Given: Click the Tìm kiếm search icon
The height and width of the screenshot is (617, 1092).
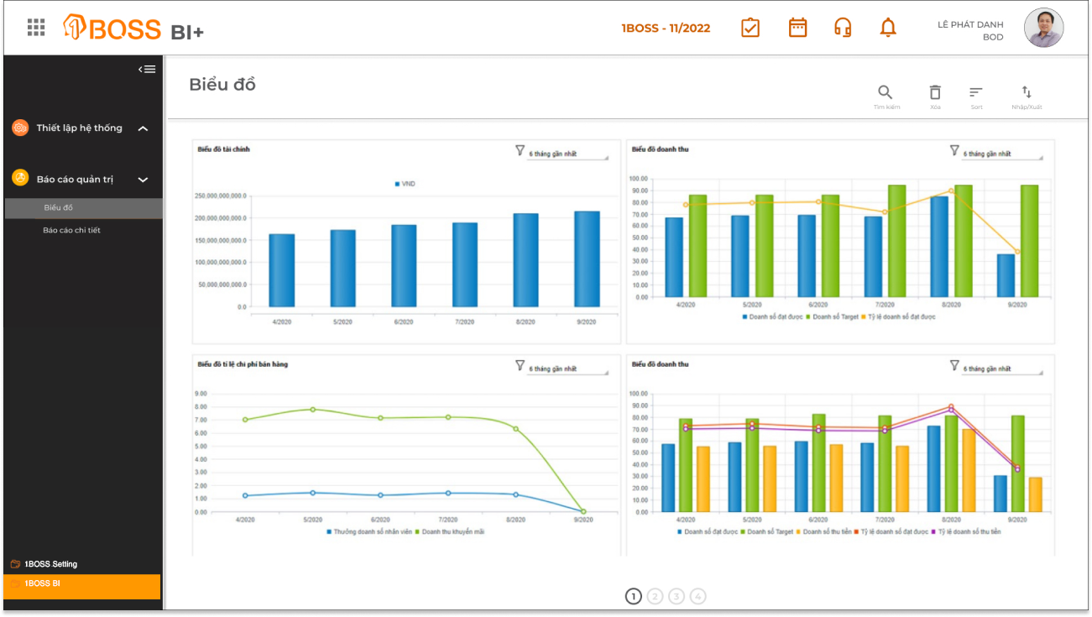Looking at the screenshot, I should click(886, 93).
